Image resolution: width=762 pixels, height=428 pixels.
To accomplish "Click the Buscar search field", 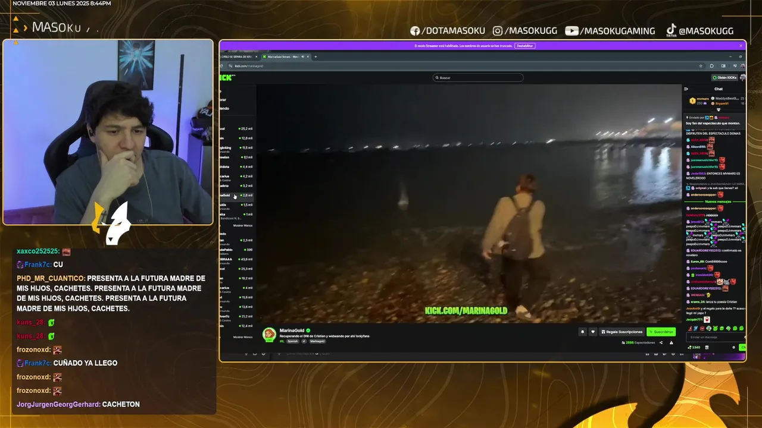I will (478, 77).
